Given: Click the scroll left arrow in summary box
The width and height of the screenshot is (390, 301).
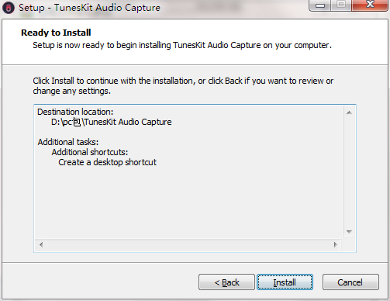Looking at the screenshot, I should click(41, 244).
